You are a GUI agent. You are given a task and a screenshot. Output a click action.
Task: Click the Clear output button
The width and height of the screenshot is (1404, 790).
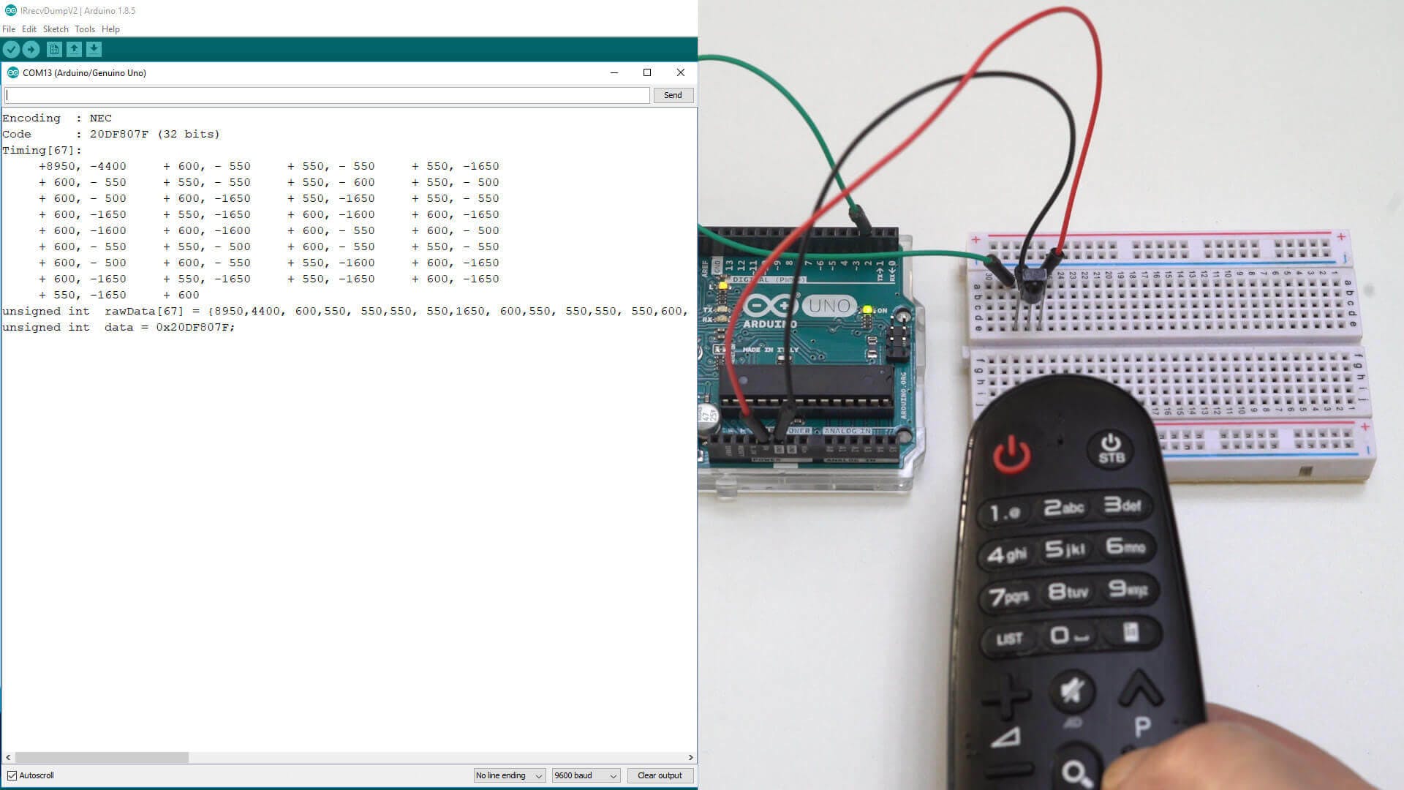pyautogui.click(x=659, y=775)
